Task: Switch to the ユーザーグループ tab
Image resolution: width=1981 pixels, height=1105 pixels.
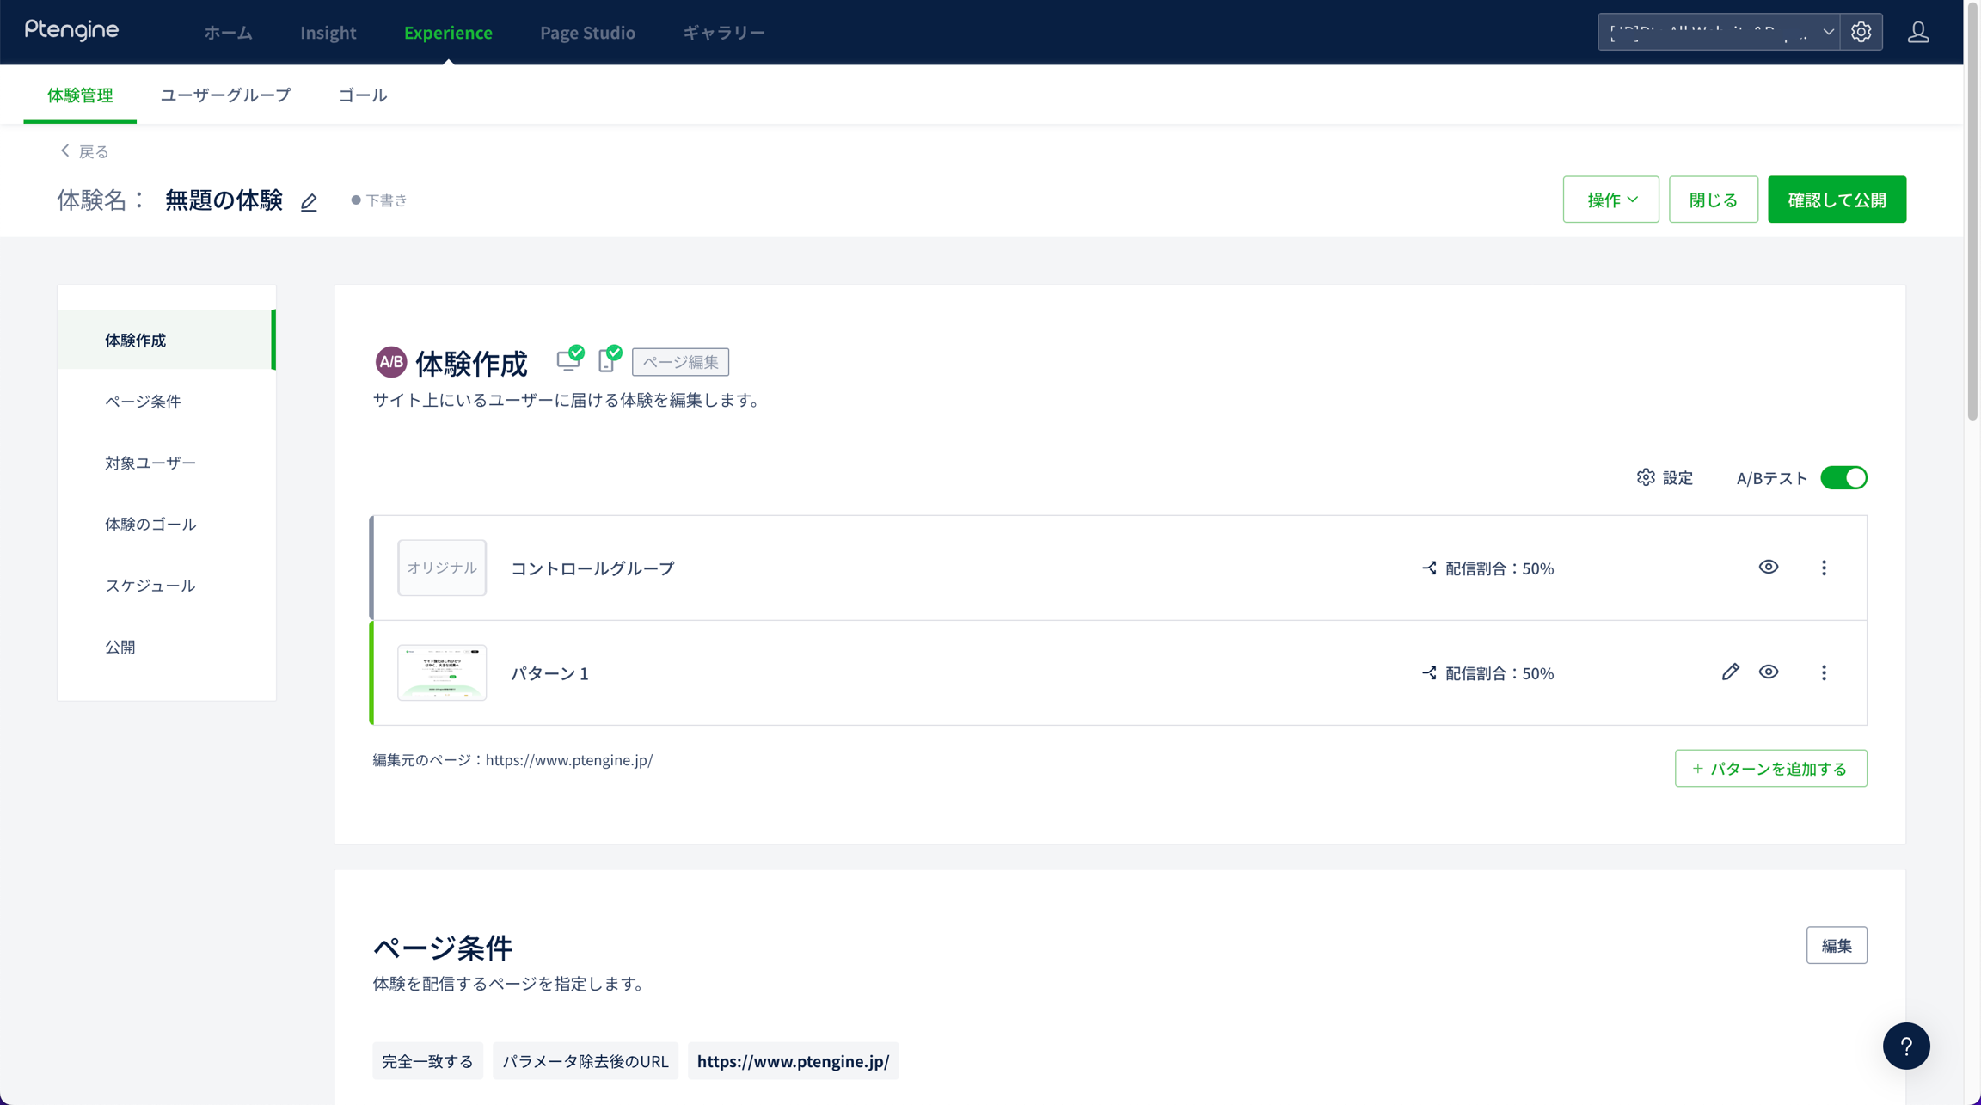Action: click(225, 95)
